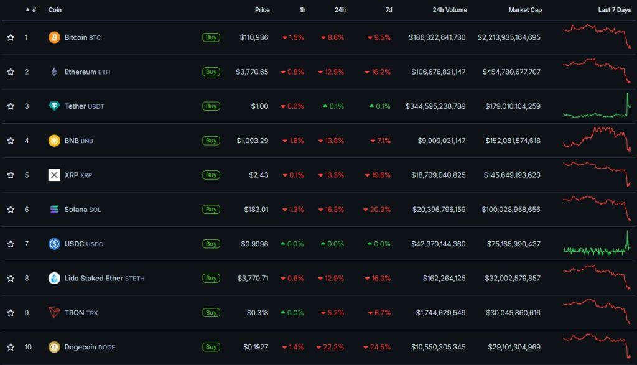This screenshot has width=637, height=365.
Task: Toggle the favorite star for Solana
Action: pyautogui.click(x=11, y=210)
